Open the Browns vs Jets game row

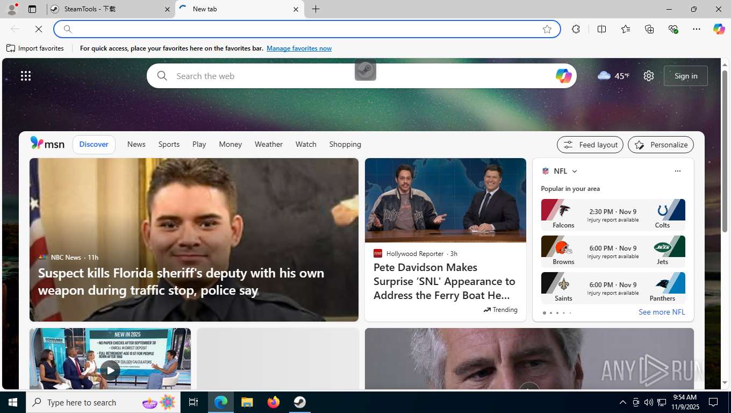(613, 251)
